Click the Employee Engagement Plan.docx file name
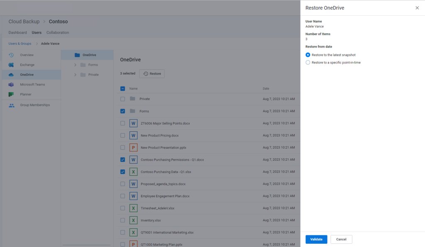The image size is (425, 247). 165,196
